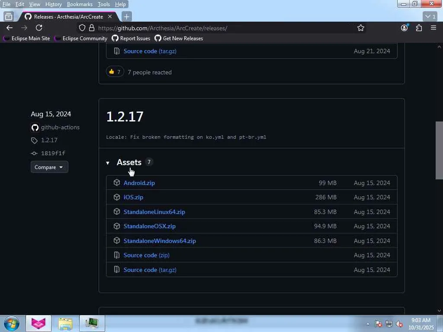Open the Edit menu
Screen dimensions: 443x332
(x=19, y=4)
